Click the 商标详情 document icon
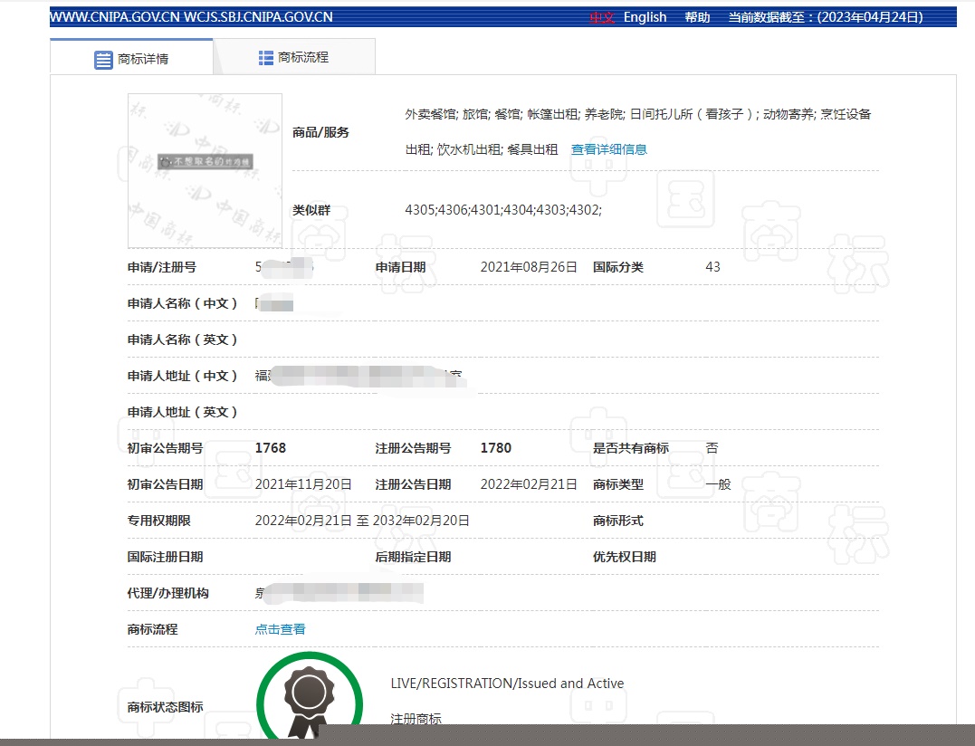 pyautogui.click(x=103, y=60)
